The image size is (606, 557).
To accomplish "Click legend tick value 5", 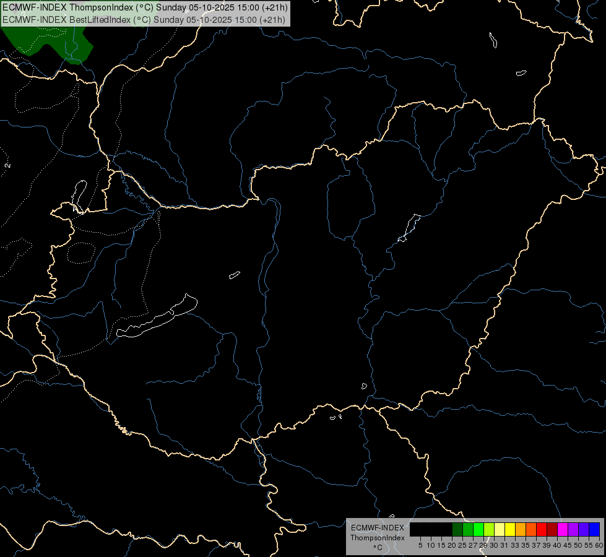I will pyautogui.click(x=420, y=545).
